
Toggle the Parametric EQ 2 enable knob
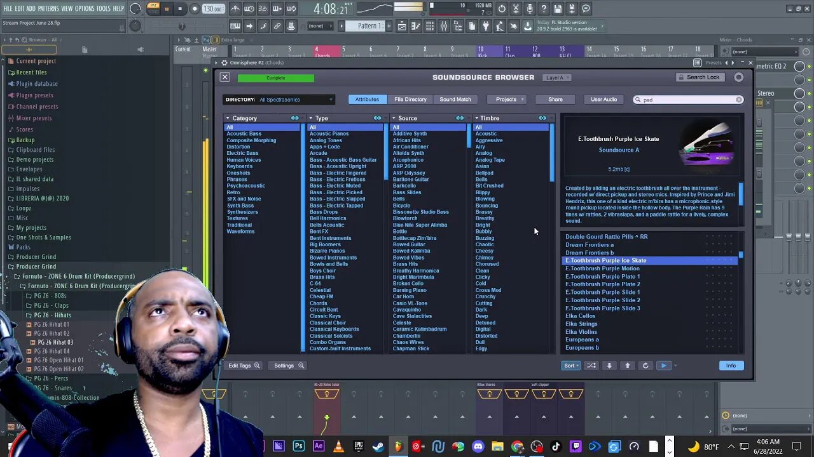(799, 66)
